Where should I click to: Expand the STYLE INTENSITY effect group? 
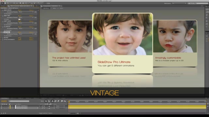(x=1, y=40)
